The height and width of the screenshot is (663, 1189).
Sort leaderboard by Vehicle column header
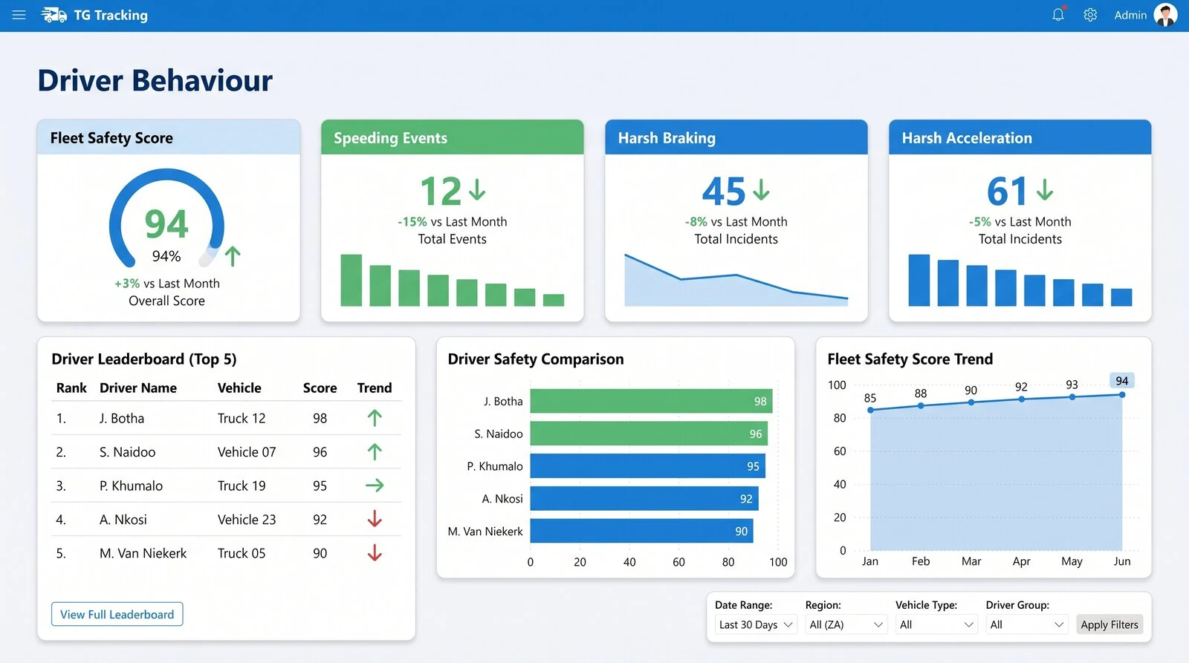[239, 388]
